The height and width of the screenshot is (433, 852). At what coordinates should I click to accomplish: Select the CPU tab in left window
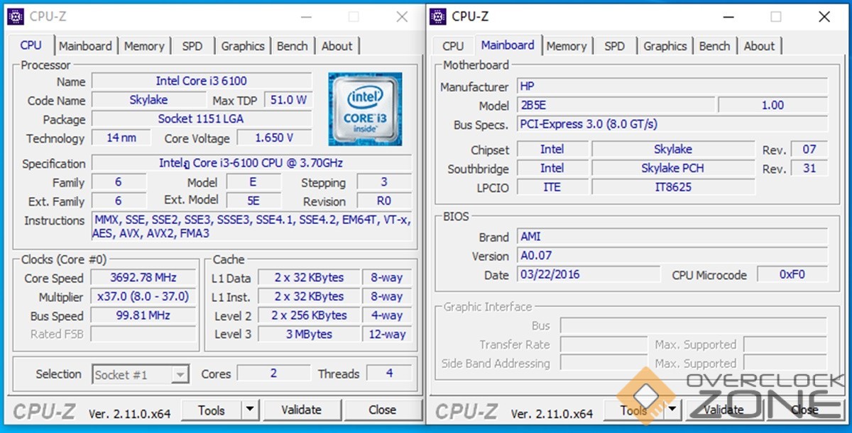(x=31, y=45)
